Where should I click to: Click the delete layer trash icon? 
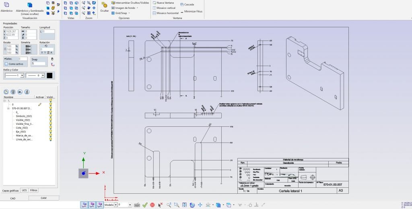[x=13, y=92]
